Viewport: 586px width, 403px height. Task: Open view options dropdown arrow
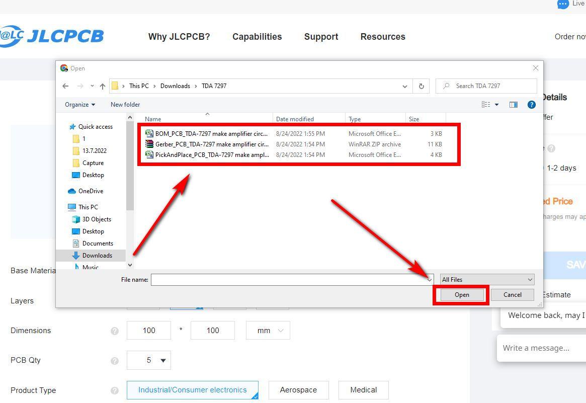pos(496,105)
